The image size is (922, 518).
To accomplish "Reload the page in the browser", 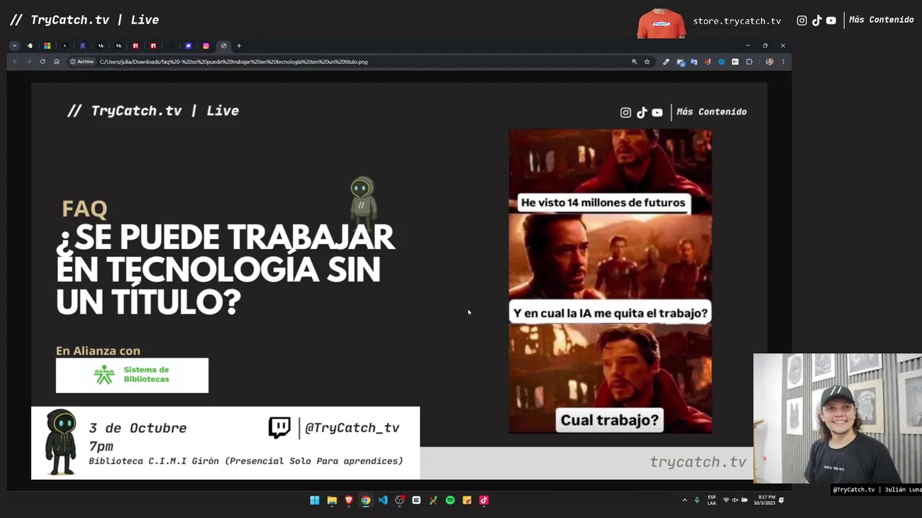I will click(42, 62).
